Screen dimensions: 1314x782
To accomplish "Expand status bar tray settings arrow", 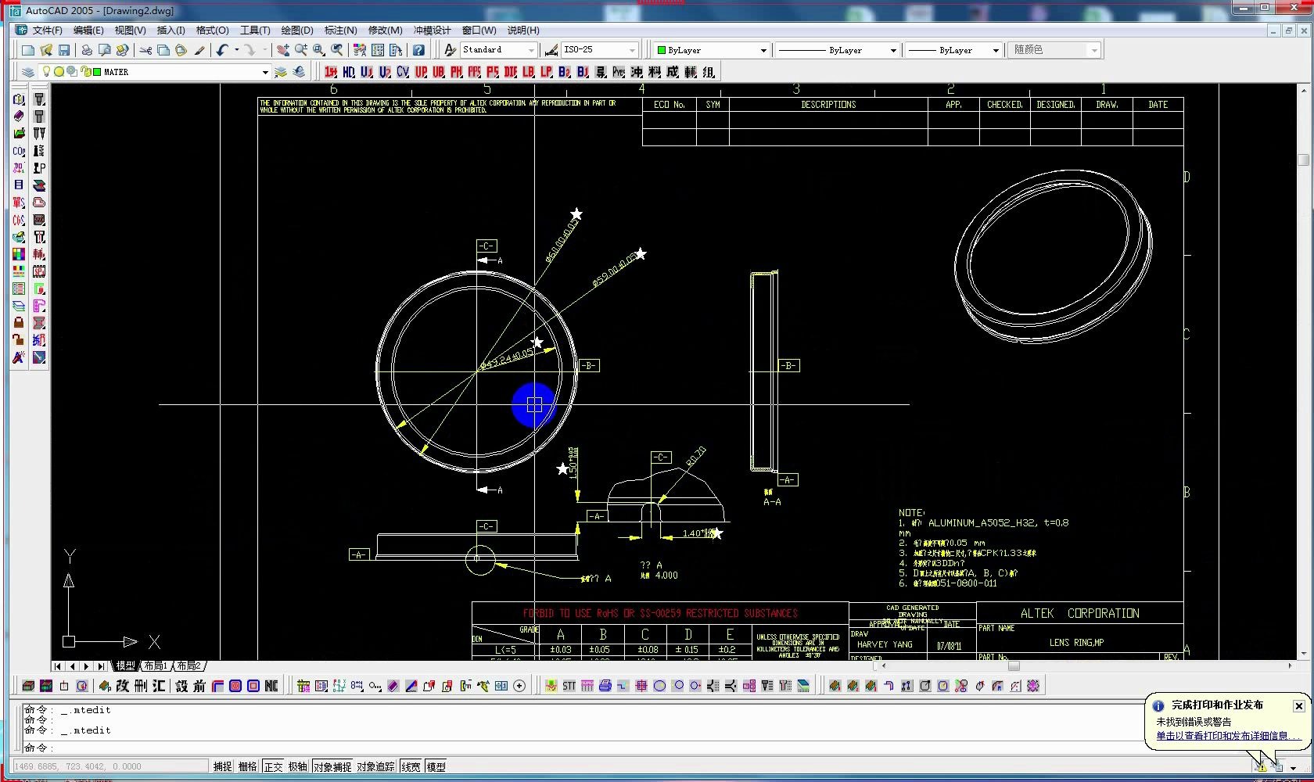I will pos(1293,767).
